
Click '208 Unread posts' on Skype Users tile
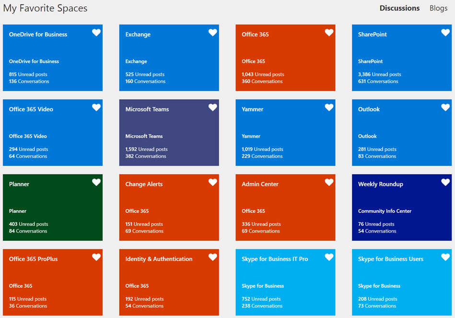click(x=377, y=299)
